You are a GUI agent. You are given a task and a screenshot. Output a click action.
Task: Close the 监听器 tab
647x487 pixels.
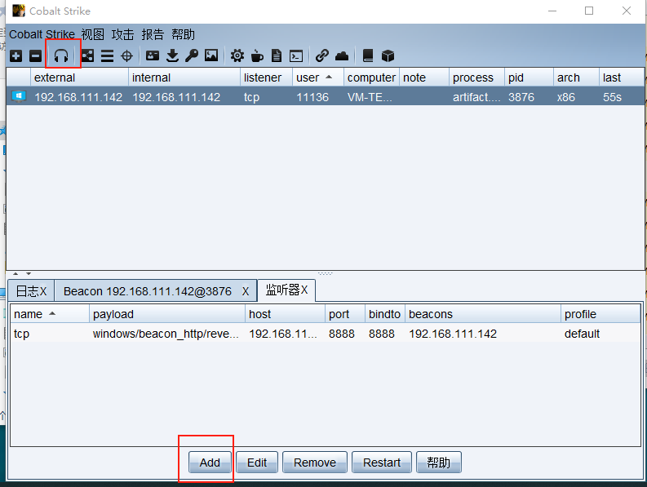(x=304, y=290)
